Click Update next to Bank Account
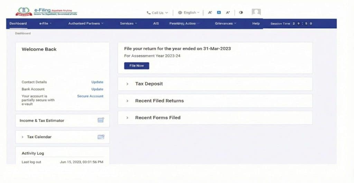The width and height of the screenshot is (354, 183). pyautogui.click(x=97, y=89)
